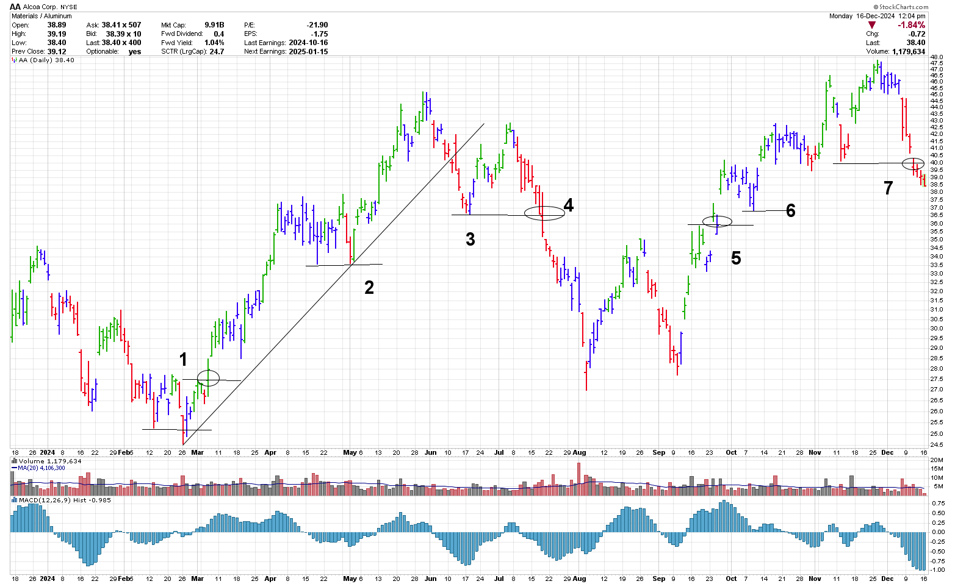The height and width of the screenshot is (584, 955).
Task: Click the Fwd Yield value 1.04%
Action: pos(214,43)
